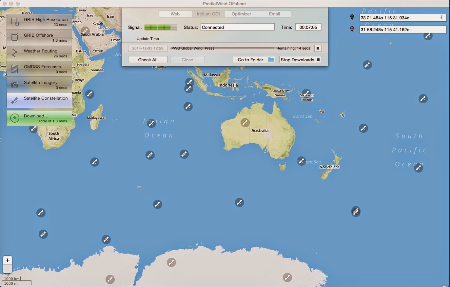
Task: Zoom in the map with plus button
Action: pos(8,260)
